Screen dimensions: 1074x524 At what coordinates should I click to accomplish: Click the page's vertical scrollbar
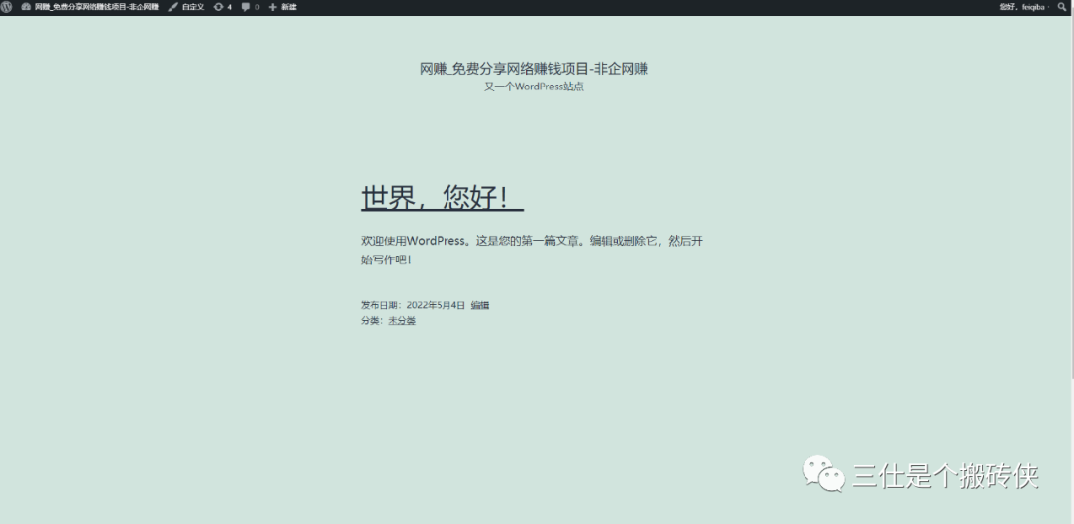pyautogui.click(x=1071, y=195)
